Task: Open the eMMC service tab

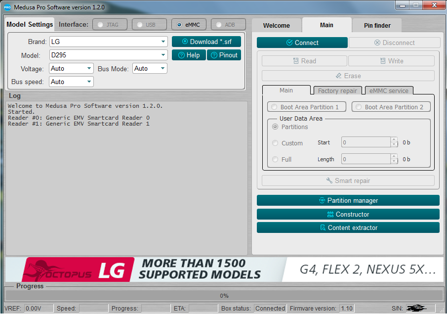Action: coord(389,90)
